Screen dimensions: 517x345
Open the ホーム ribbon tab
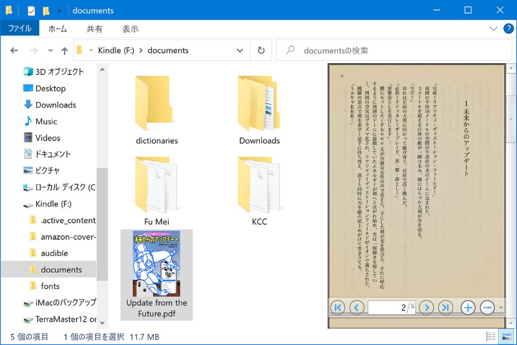click(58, 29)
